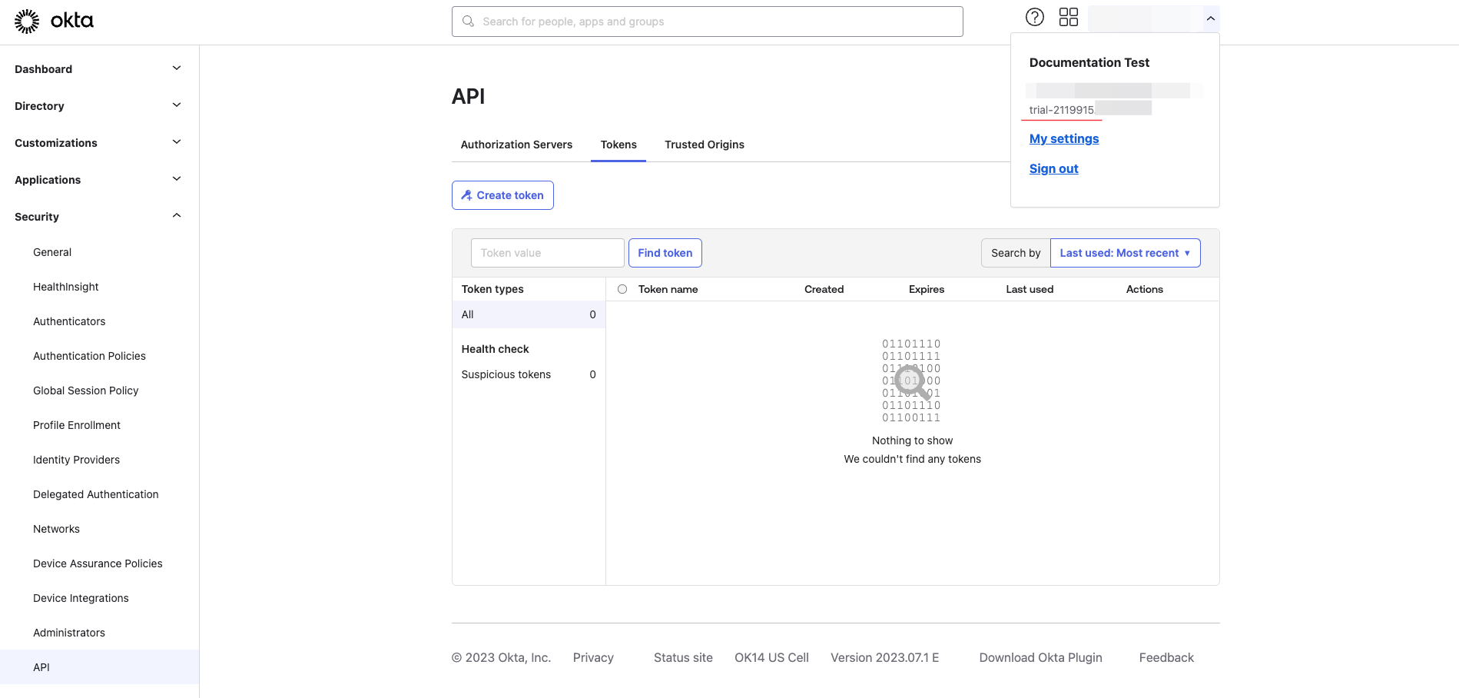
Task: Go to Administrators
Action: pos(69,633)
